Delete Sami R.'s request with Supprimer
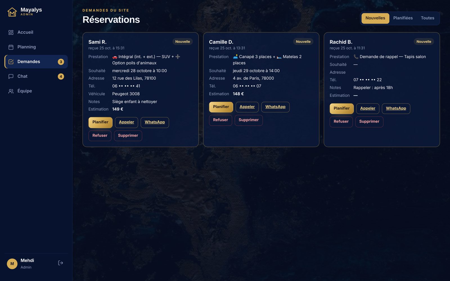 click(128, 136)
